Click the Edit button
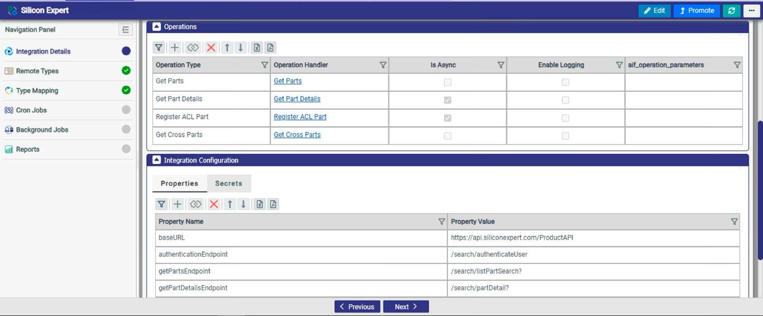This screenshot has width=763, height=316. pos(654,10)
